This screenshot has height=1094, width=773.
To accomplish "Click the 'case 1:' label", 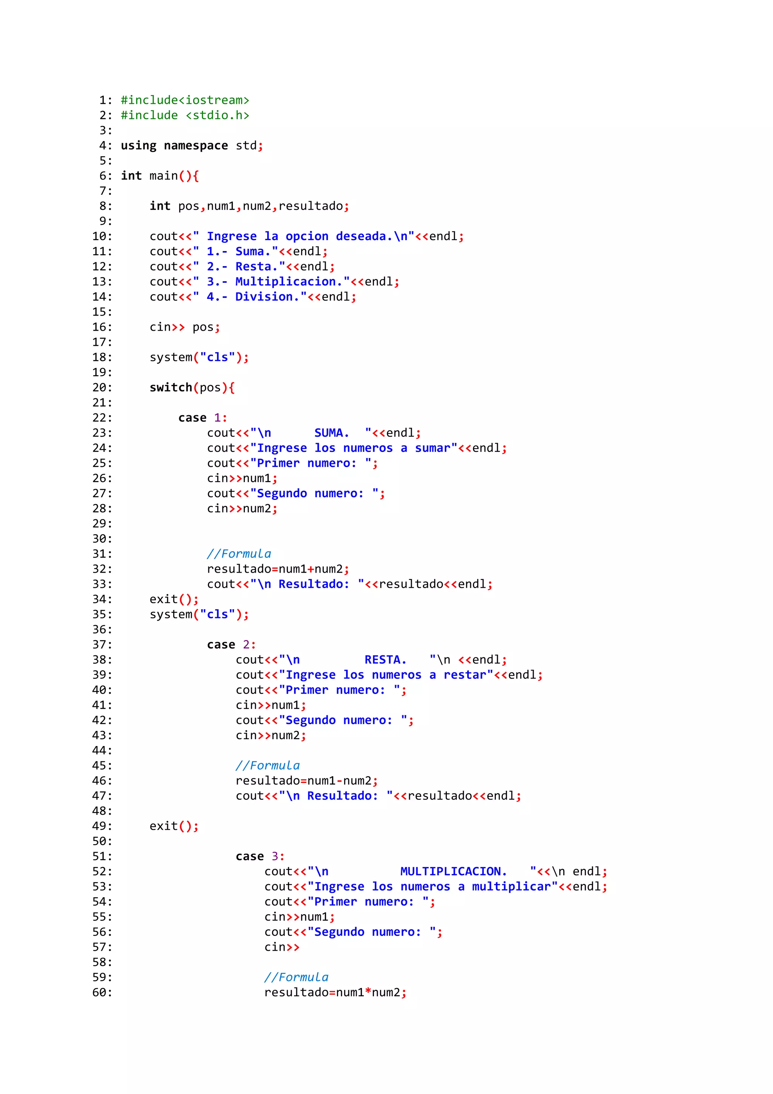I will [203, 418].
